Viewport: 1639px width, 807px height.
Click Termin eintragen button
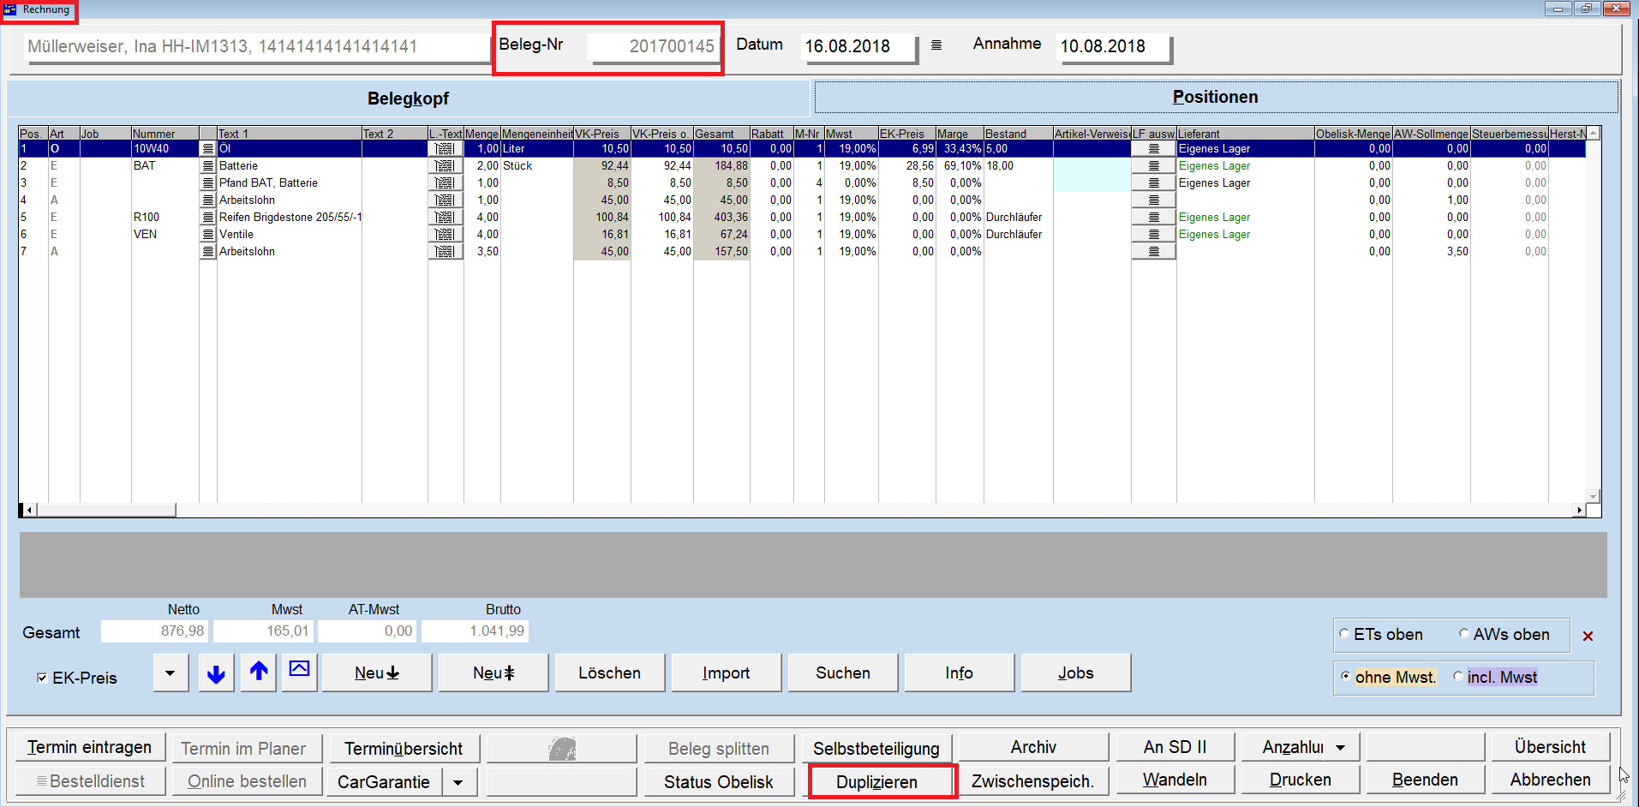coord(89,747)
